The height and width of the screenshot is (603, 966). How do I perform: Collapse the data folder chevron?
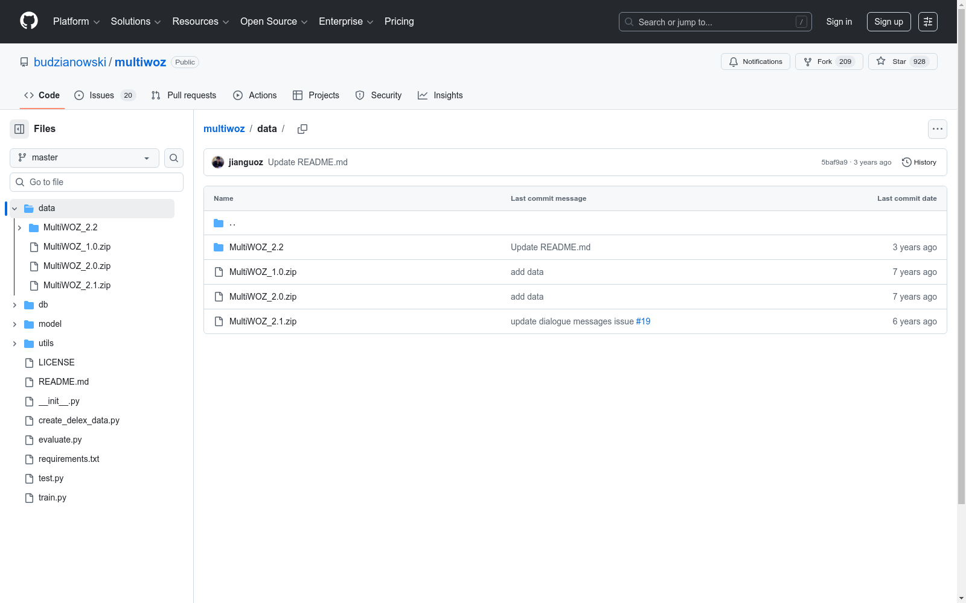click(14, 209)
